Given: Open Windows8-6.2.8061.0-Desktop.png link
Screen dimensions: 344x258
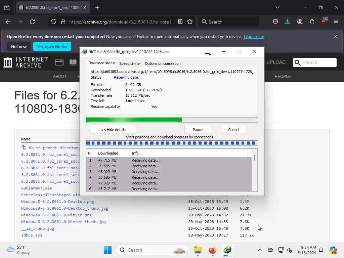Looking at the screenshot, I should point(57,202).
